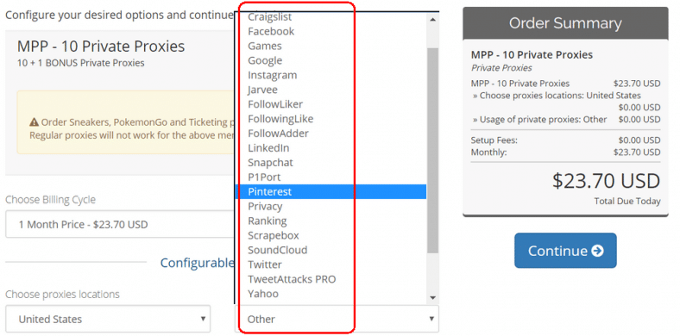This screenshot has height=336, width=680.
Task: Choose Scrapebox from the list
Action: tap(331, 235)
